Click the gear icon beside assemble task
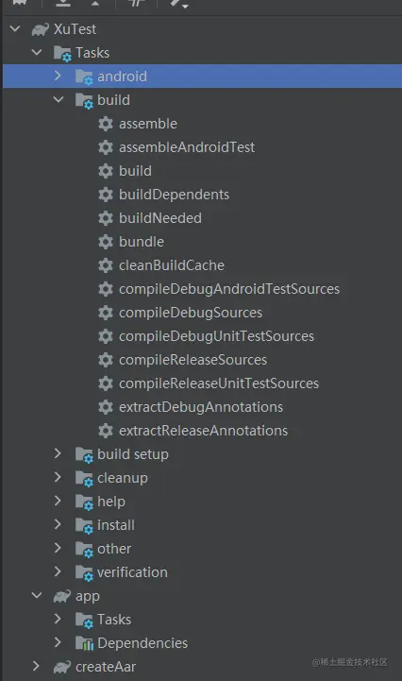 pyautogui.click(x=106, y=124)
